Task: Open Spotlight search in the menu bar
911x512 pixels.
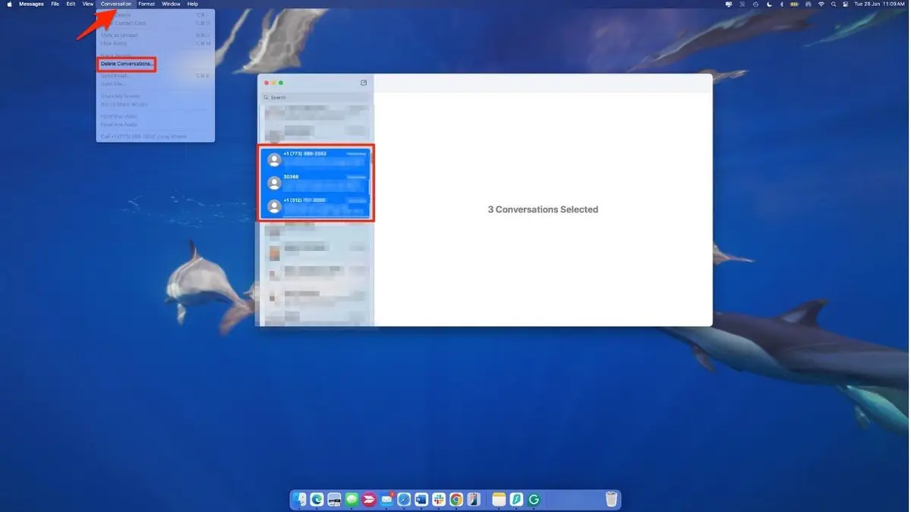Action: 834,4
